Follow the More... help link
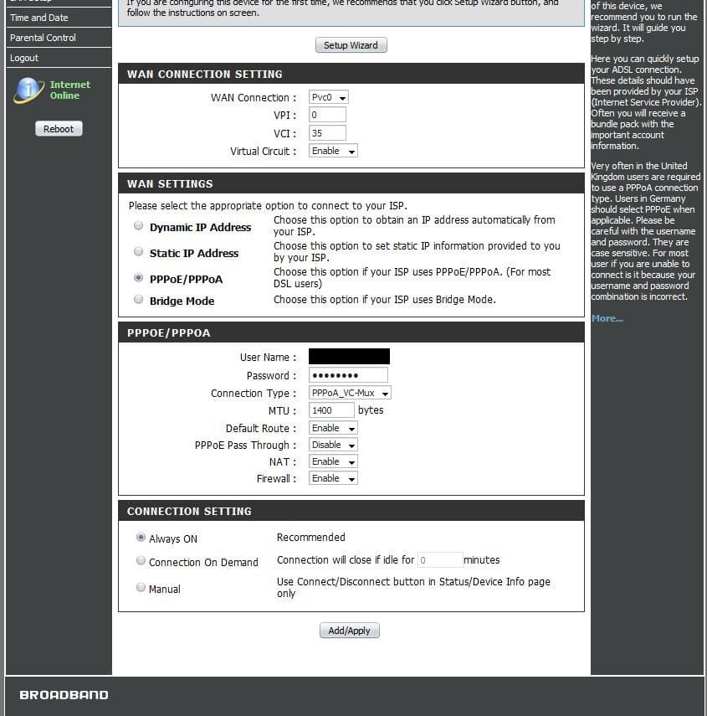 (x=607, y=319)
